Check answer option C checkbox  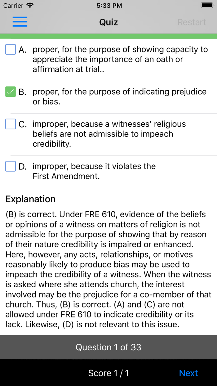click(x=10, y=124)
